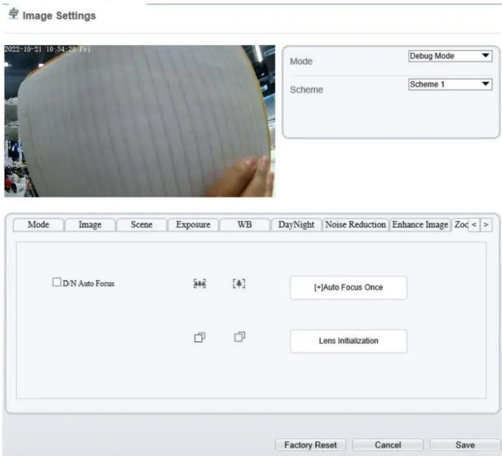Click the live camera preview image
Image resolution: width=502 pixels, height=456 pixels.
140,121
